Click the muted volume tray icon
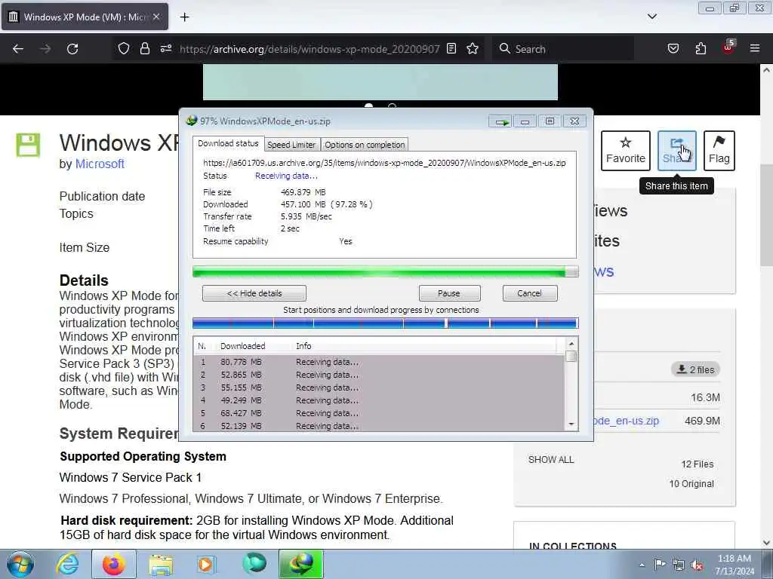 (697, 565)
